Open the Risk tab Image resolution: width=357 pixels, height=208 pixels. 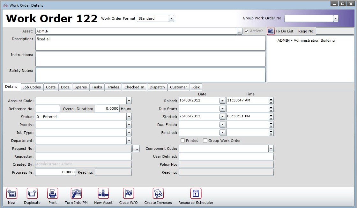[x=196, y=87]
